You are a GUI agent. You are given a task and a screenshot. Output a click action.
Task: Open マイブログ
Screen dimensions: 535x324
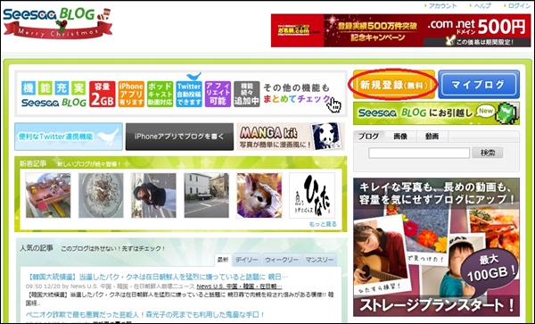[x=479, y=84]
